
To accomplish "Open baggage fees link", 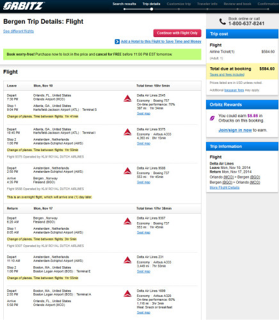I will [x=234, y=90].
